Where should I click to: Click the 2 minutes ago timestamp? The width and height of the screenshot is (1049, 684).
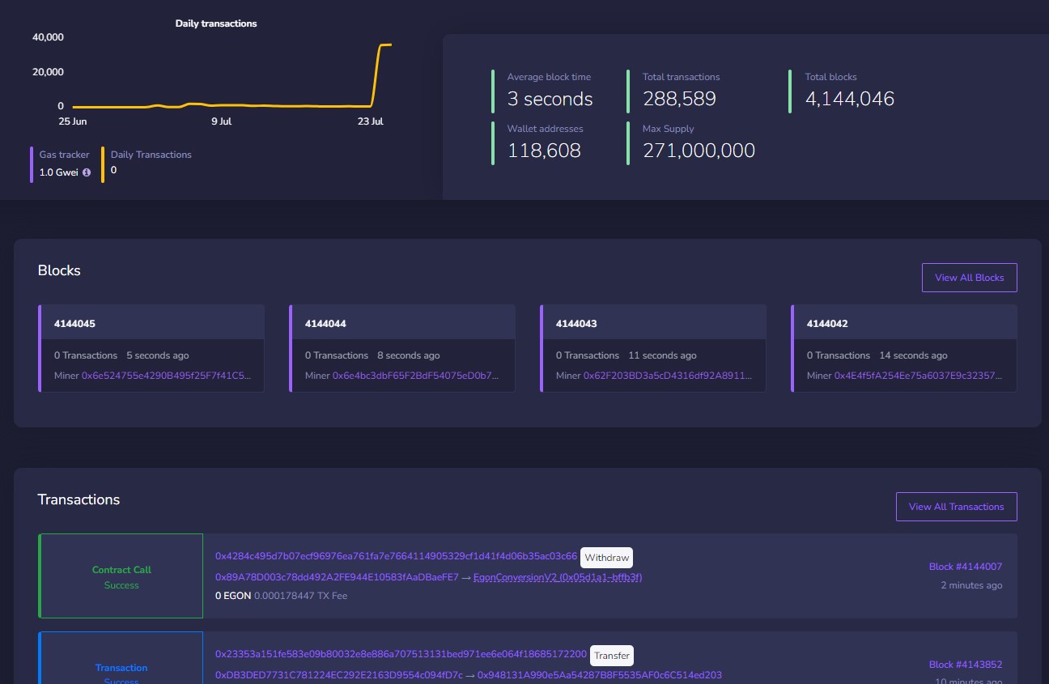[971, 585]
